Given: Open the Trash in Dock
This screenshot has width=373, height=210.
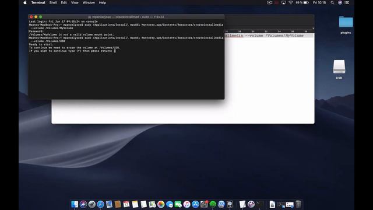Looking at the screenshot, I should pos(298,204).
